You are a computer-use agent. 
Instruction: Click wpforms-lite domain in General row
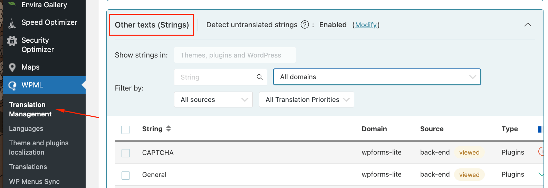(382, 174)
